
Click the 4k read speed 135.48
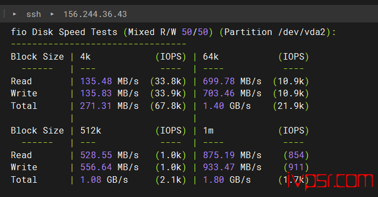tap(96, 82)
